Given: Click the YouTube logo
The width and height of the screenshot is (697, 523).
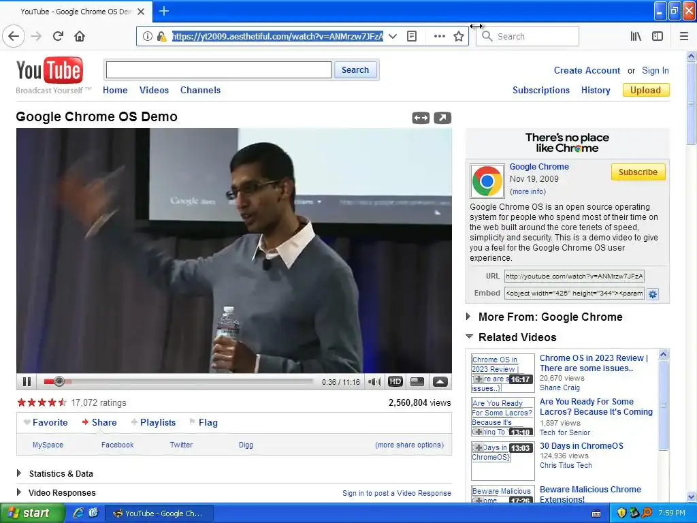Looking at the screenshot, I should 49,70.
